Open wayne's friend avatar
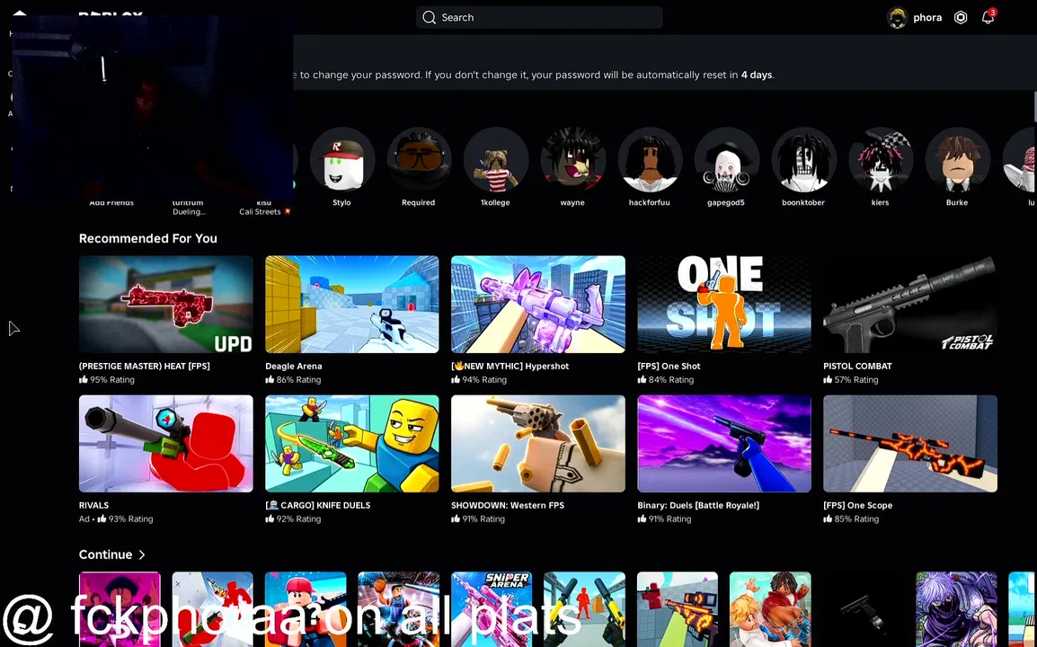The height and width of the screenshot is (647, 1037). [x=572, y=159]
